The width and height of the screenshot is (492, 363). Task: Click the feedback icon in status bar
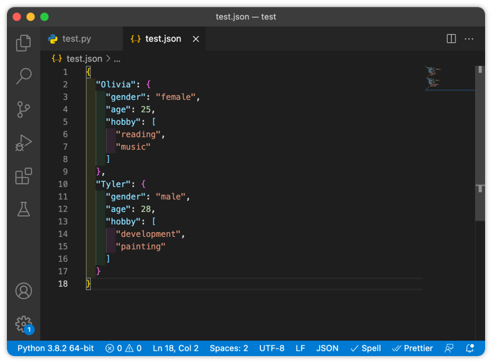tap(449, 348)
